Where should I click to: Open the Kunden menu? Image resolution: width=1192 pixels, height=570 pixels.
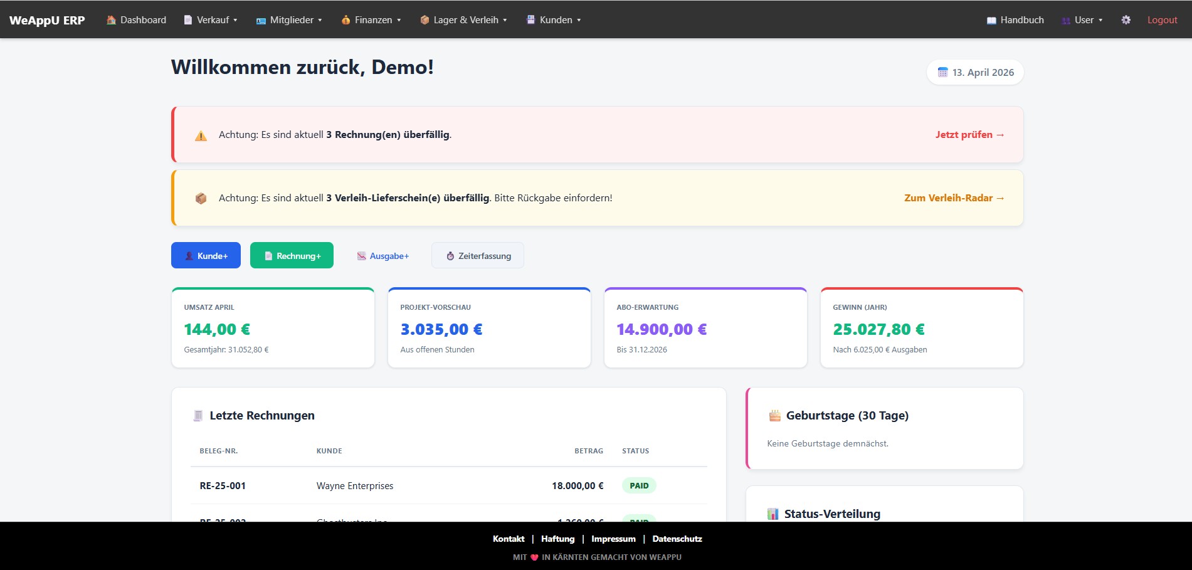pos(554,20)
